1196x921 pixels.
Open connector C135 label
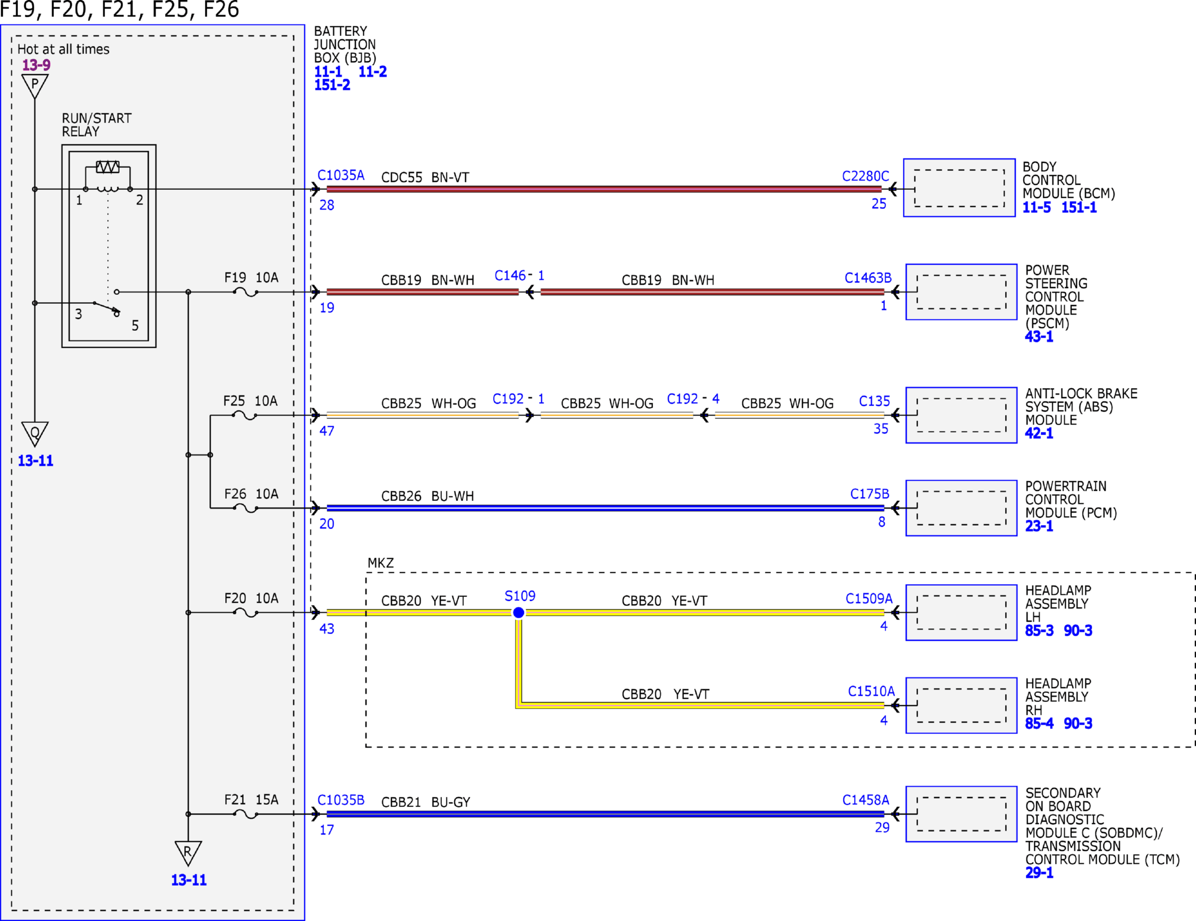coord(874,402)
